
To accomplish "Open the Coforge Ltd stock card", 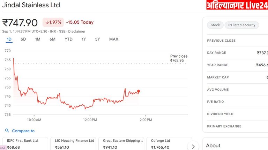I will [166, 144].
